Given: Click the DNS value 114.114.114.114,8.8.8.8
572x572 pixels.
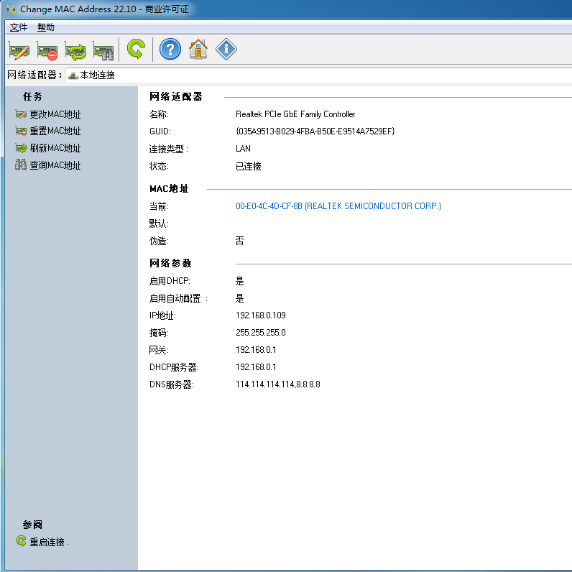Looking at the screenshot, I should [277, 384].
